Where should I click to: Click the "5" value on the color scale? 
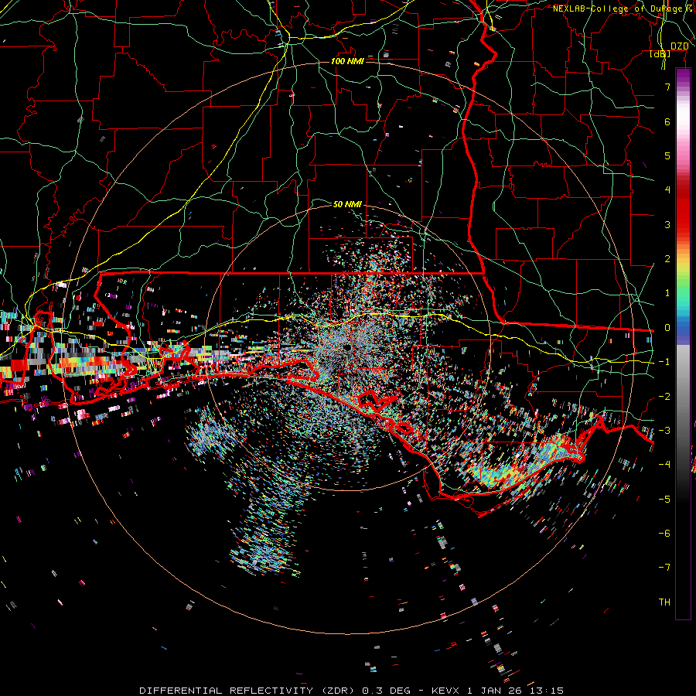tap(667, 155)
